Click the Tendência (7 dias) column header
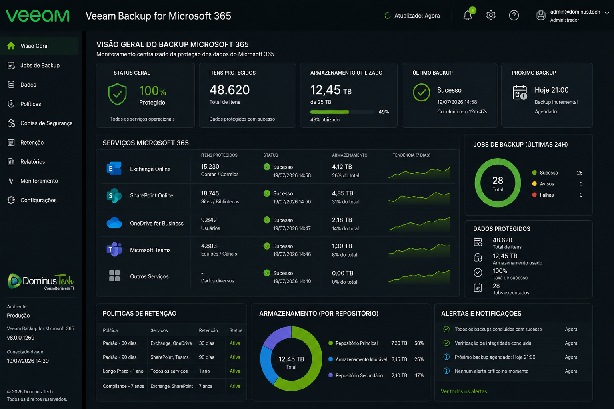Image resolution: width=614 pixels, height=409 pixels. coord(412,155)
